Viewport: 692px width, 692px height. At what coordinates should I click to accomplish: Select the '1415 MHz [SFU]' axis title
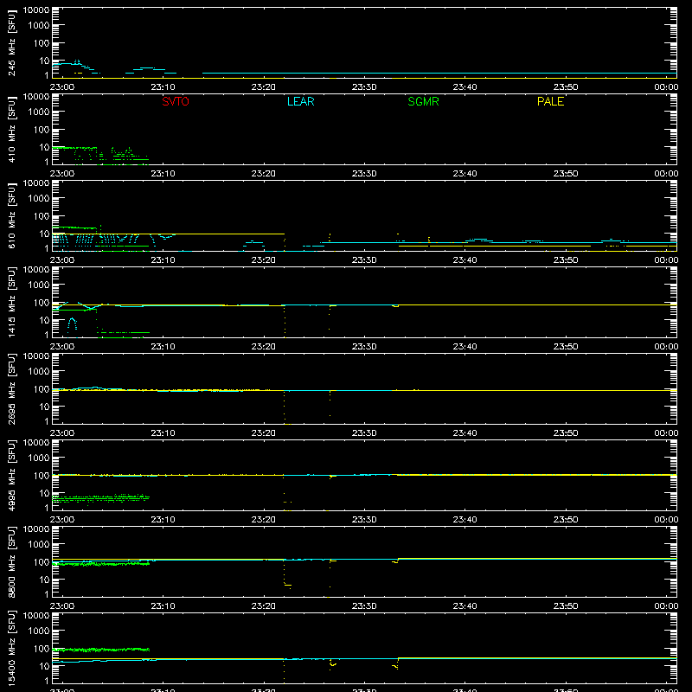(11, 302)
